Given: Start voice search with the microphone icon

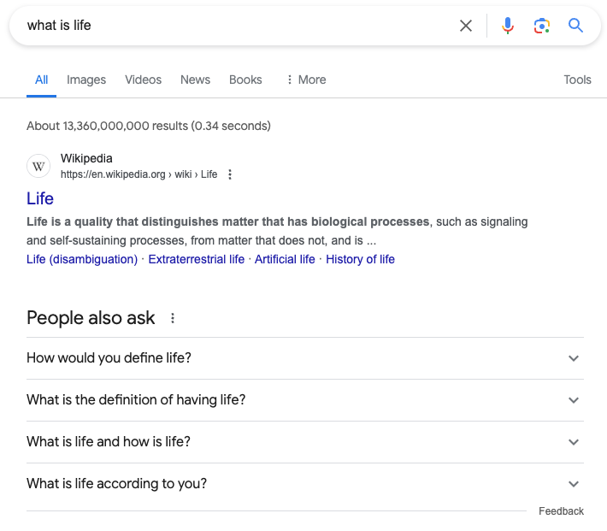Looking at the screenshot, I should [x=508, y=26].
